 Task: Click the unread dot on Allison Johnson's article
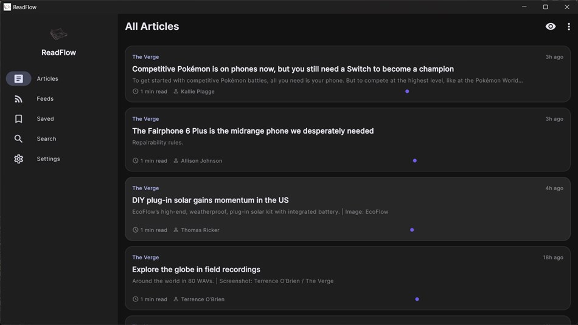415,160
